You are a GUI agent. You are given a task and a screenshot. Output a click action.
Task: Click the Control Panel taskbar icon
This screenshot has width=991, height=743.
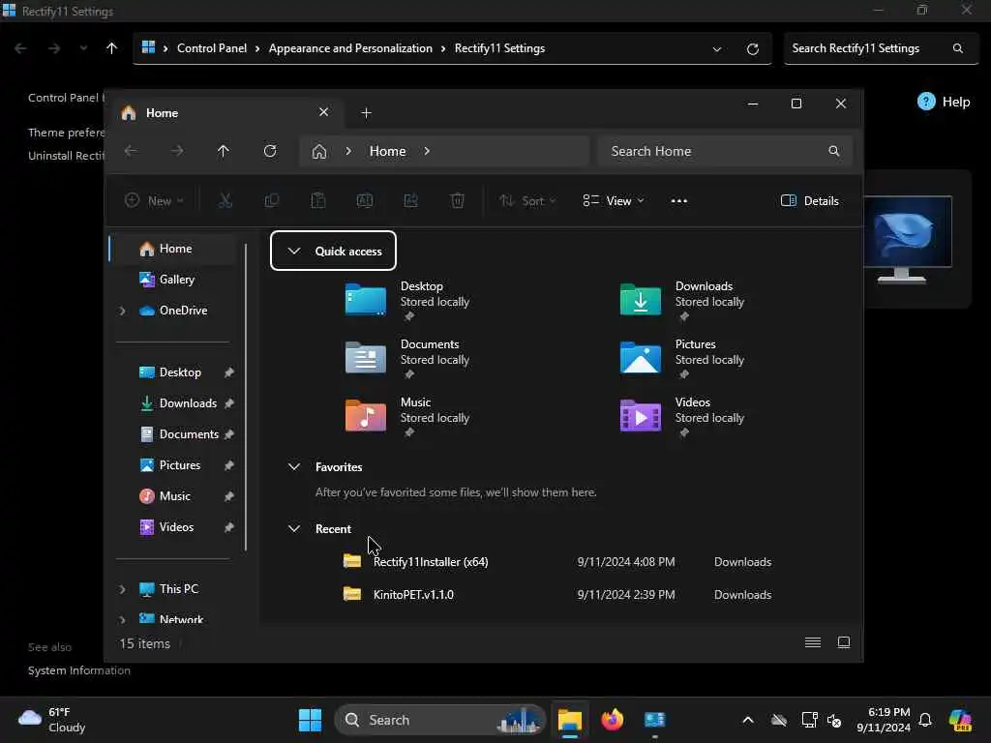(x=655, y=720)
